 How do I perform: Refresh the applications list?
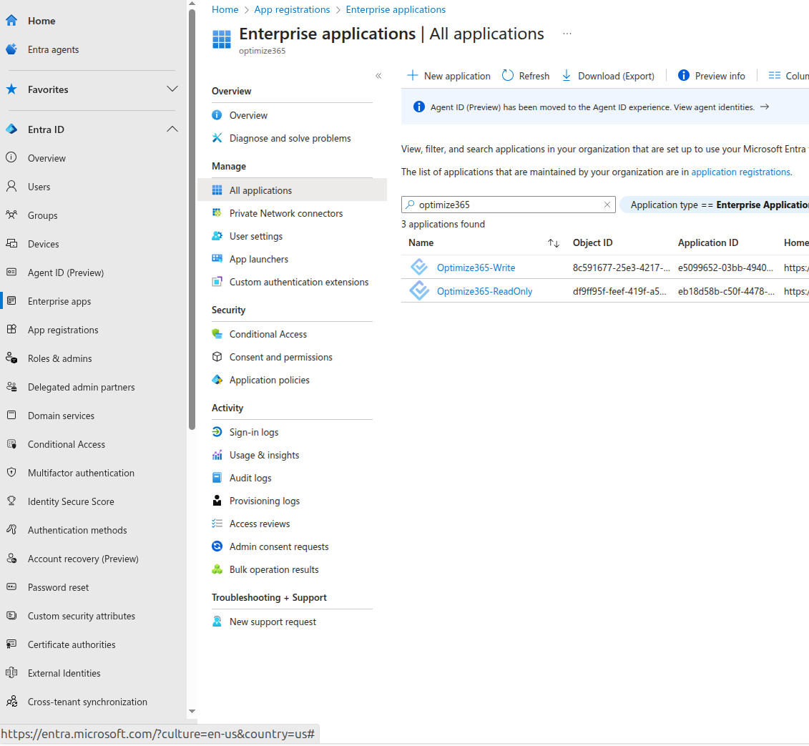[x=526, y=75]
